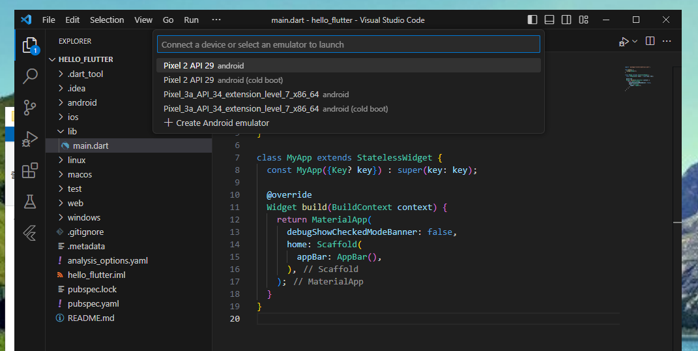
Task: Toggle primary side bar layout icon
Action: pyautogui.click(x=532, y=20)
